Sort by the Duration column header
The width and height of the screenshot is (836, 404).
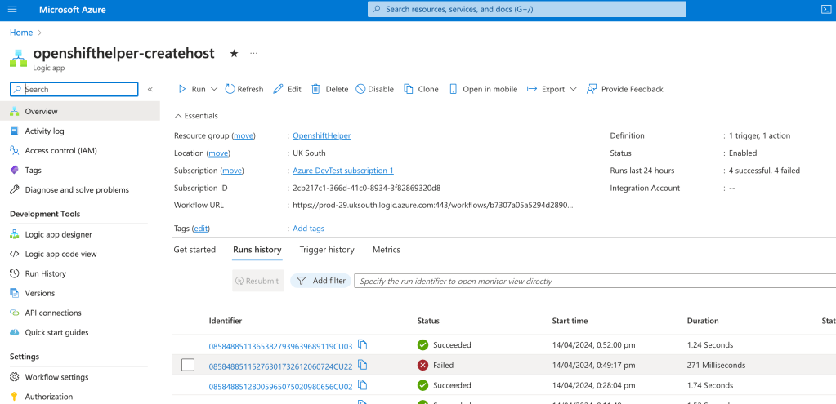pos(703,321)
